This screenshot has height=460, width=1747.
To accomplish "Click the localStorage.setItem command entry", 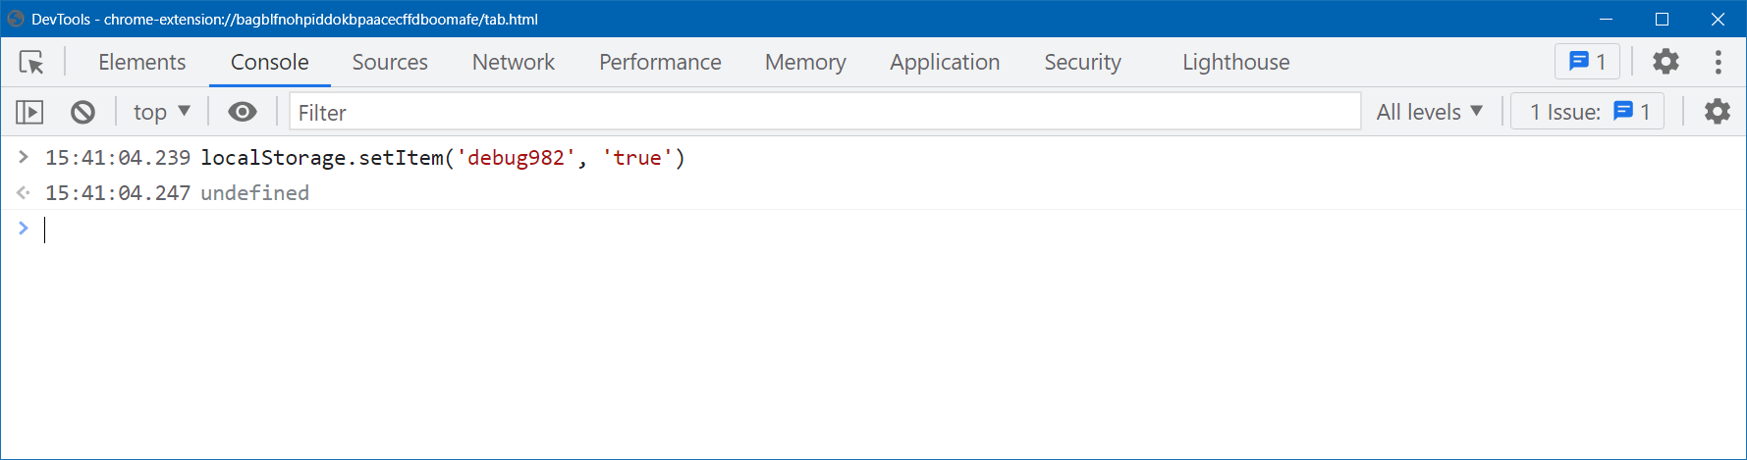I will (x=443, y=158).
